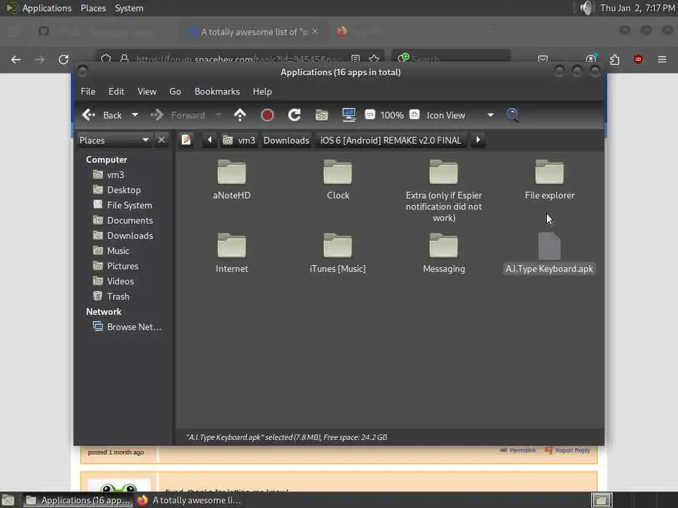Switch to Firefox via the taskbar button

pyautogui.click(x=189, y=500)
